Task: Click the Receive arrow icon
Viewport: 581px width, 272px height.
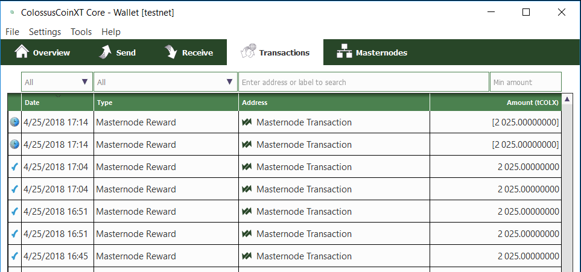Action: [171, 52]
